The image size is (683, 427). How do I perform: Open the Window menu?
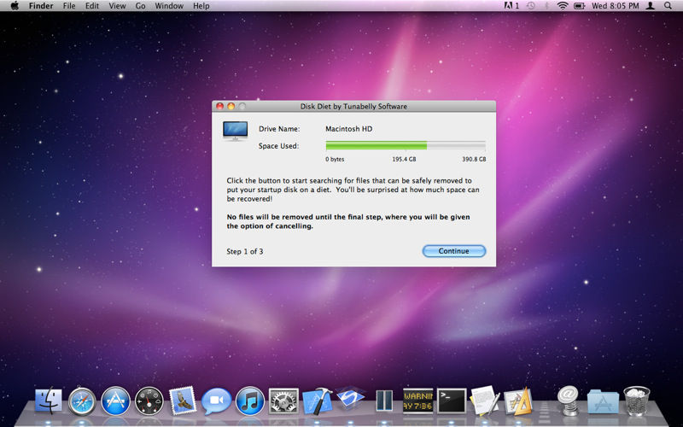pyautogui.click(x=169, y=6)
